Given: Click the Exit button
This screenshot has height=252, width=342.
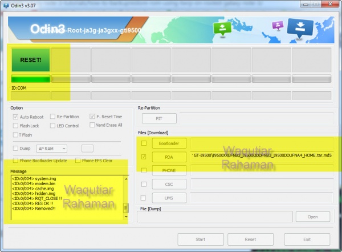Looking at the screenshot, I should (307, 239).
